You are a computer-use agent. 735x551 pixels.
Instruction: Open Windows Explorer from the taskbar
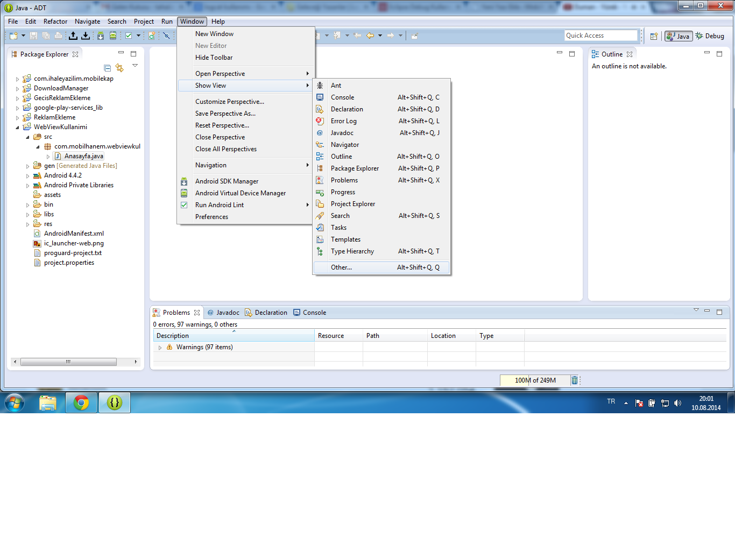pos(48,402)
